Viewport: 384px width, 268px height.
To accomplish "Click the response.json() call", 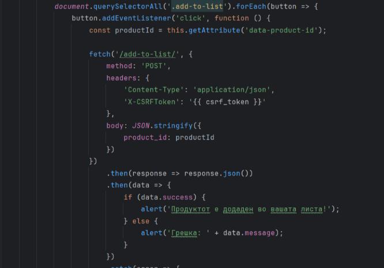I will [x=219, y=173].
